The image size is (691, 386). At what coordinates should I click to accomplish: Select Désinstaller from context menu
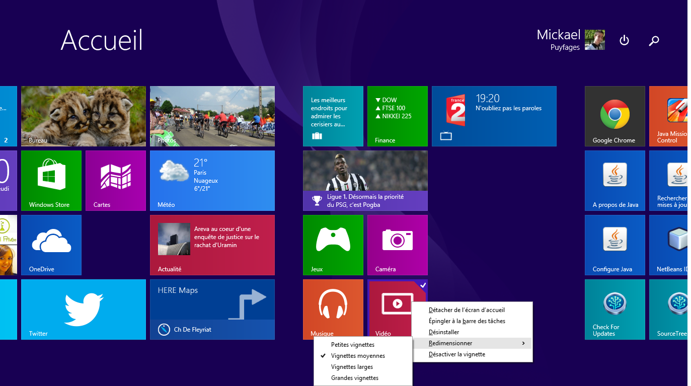point(472,332)
